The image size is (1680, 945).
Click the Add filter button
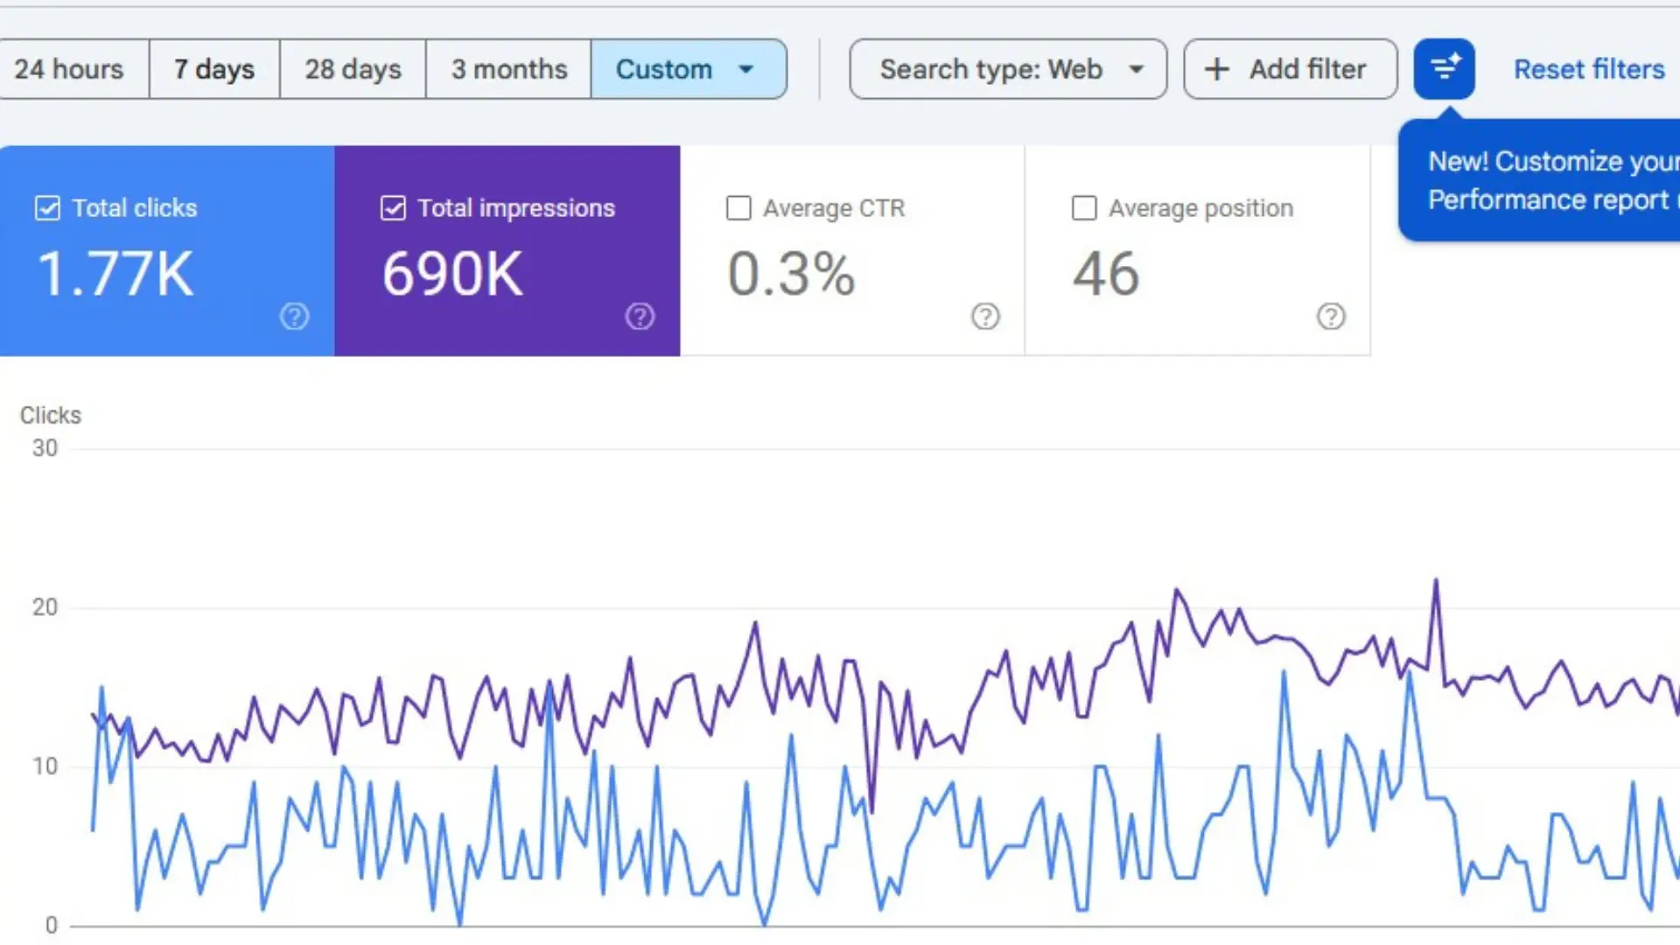1290,69
